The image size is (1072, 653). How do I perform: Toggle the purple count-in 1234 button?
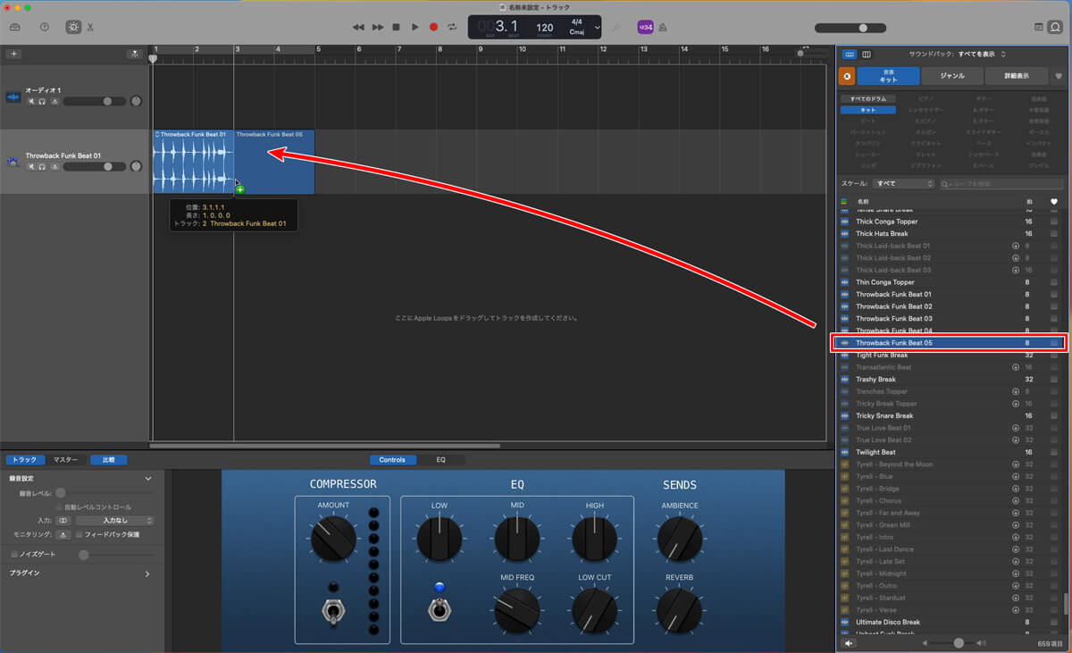point(645,27)
